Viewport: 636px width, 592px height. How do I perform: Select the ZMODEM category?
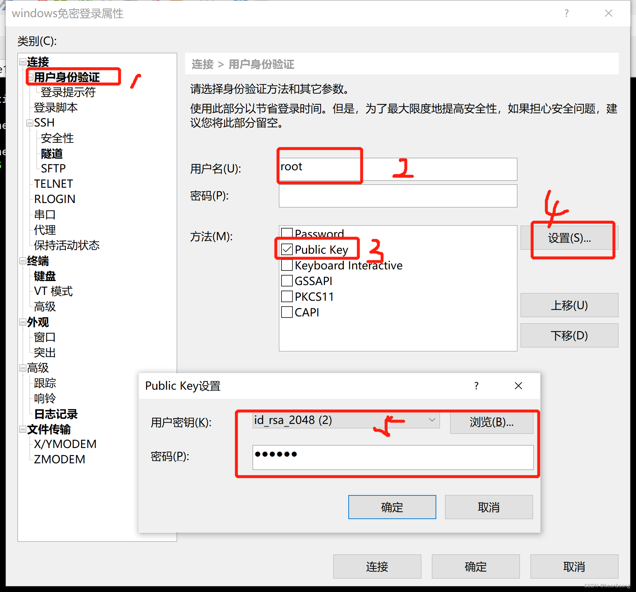tap(59, 459)
